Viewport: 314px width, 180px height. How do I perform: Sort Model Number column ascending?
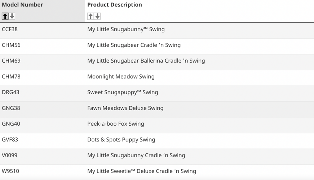pyautogui.click(x=5, y=16)
